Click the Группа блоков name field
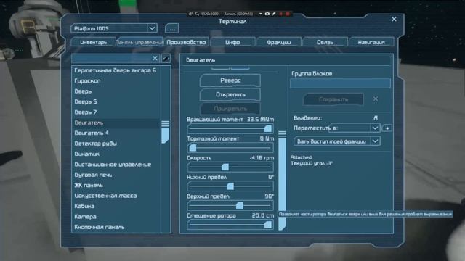This screenshot has width=465, height=261. click(340, 83)
